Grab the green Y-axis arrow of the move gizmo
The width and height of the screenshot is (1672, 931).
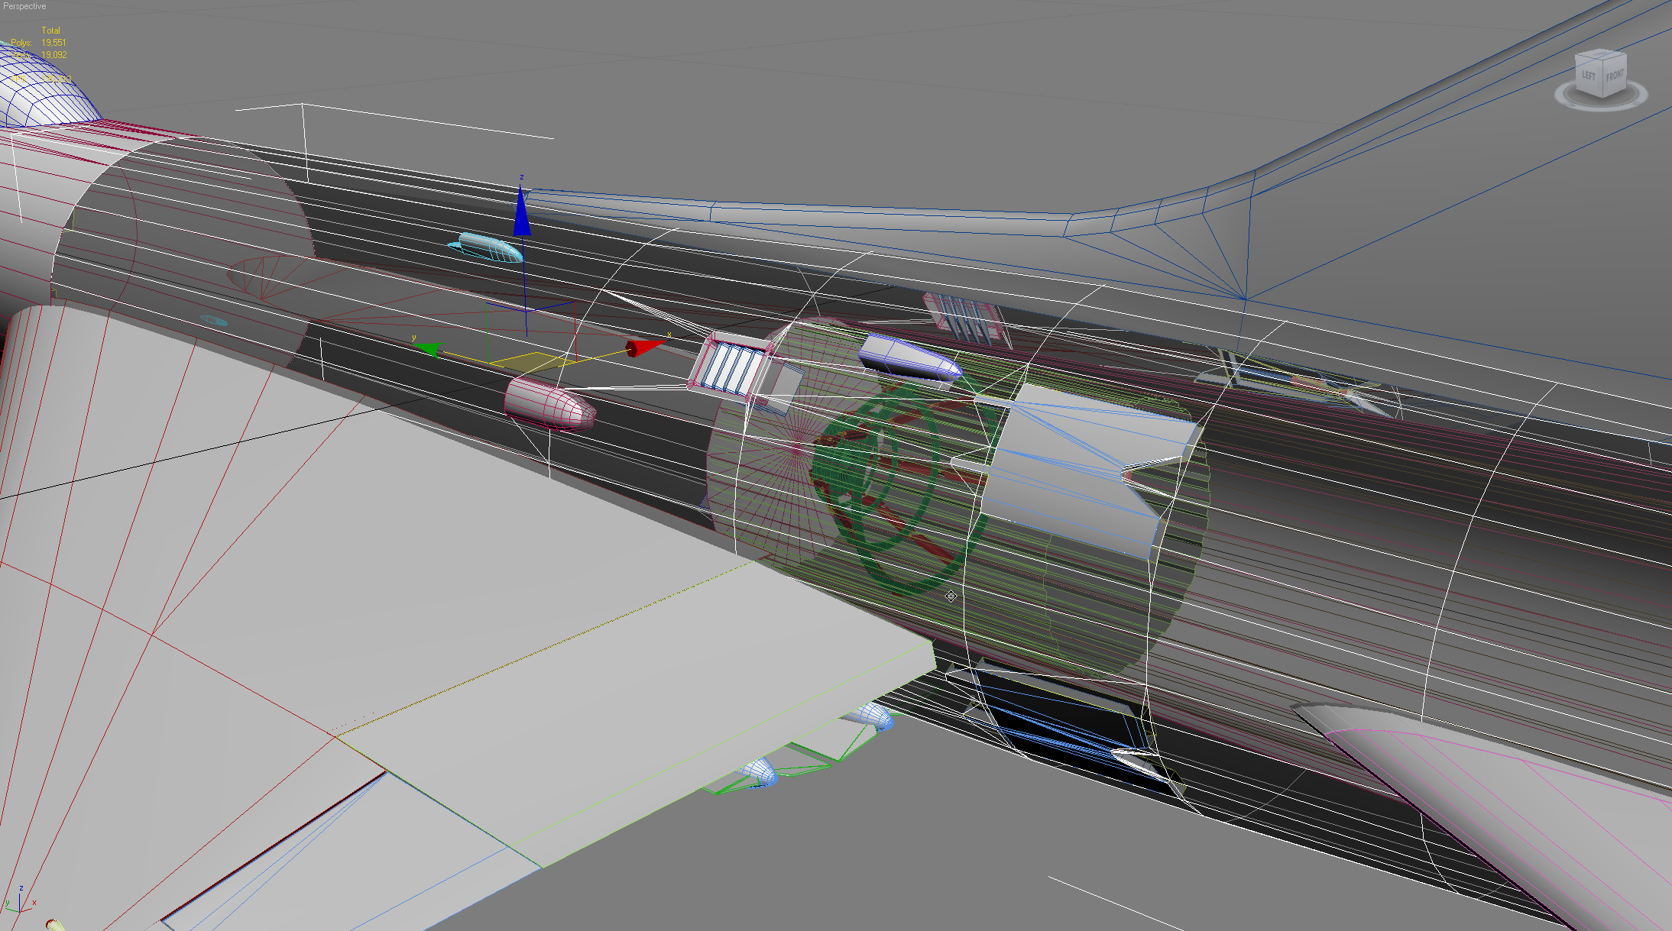click(x=427, y=348)
